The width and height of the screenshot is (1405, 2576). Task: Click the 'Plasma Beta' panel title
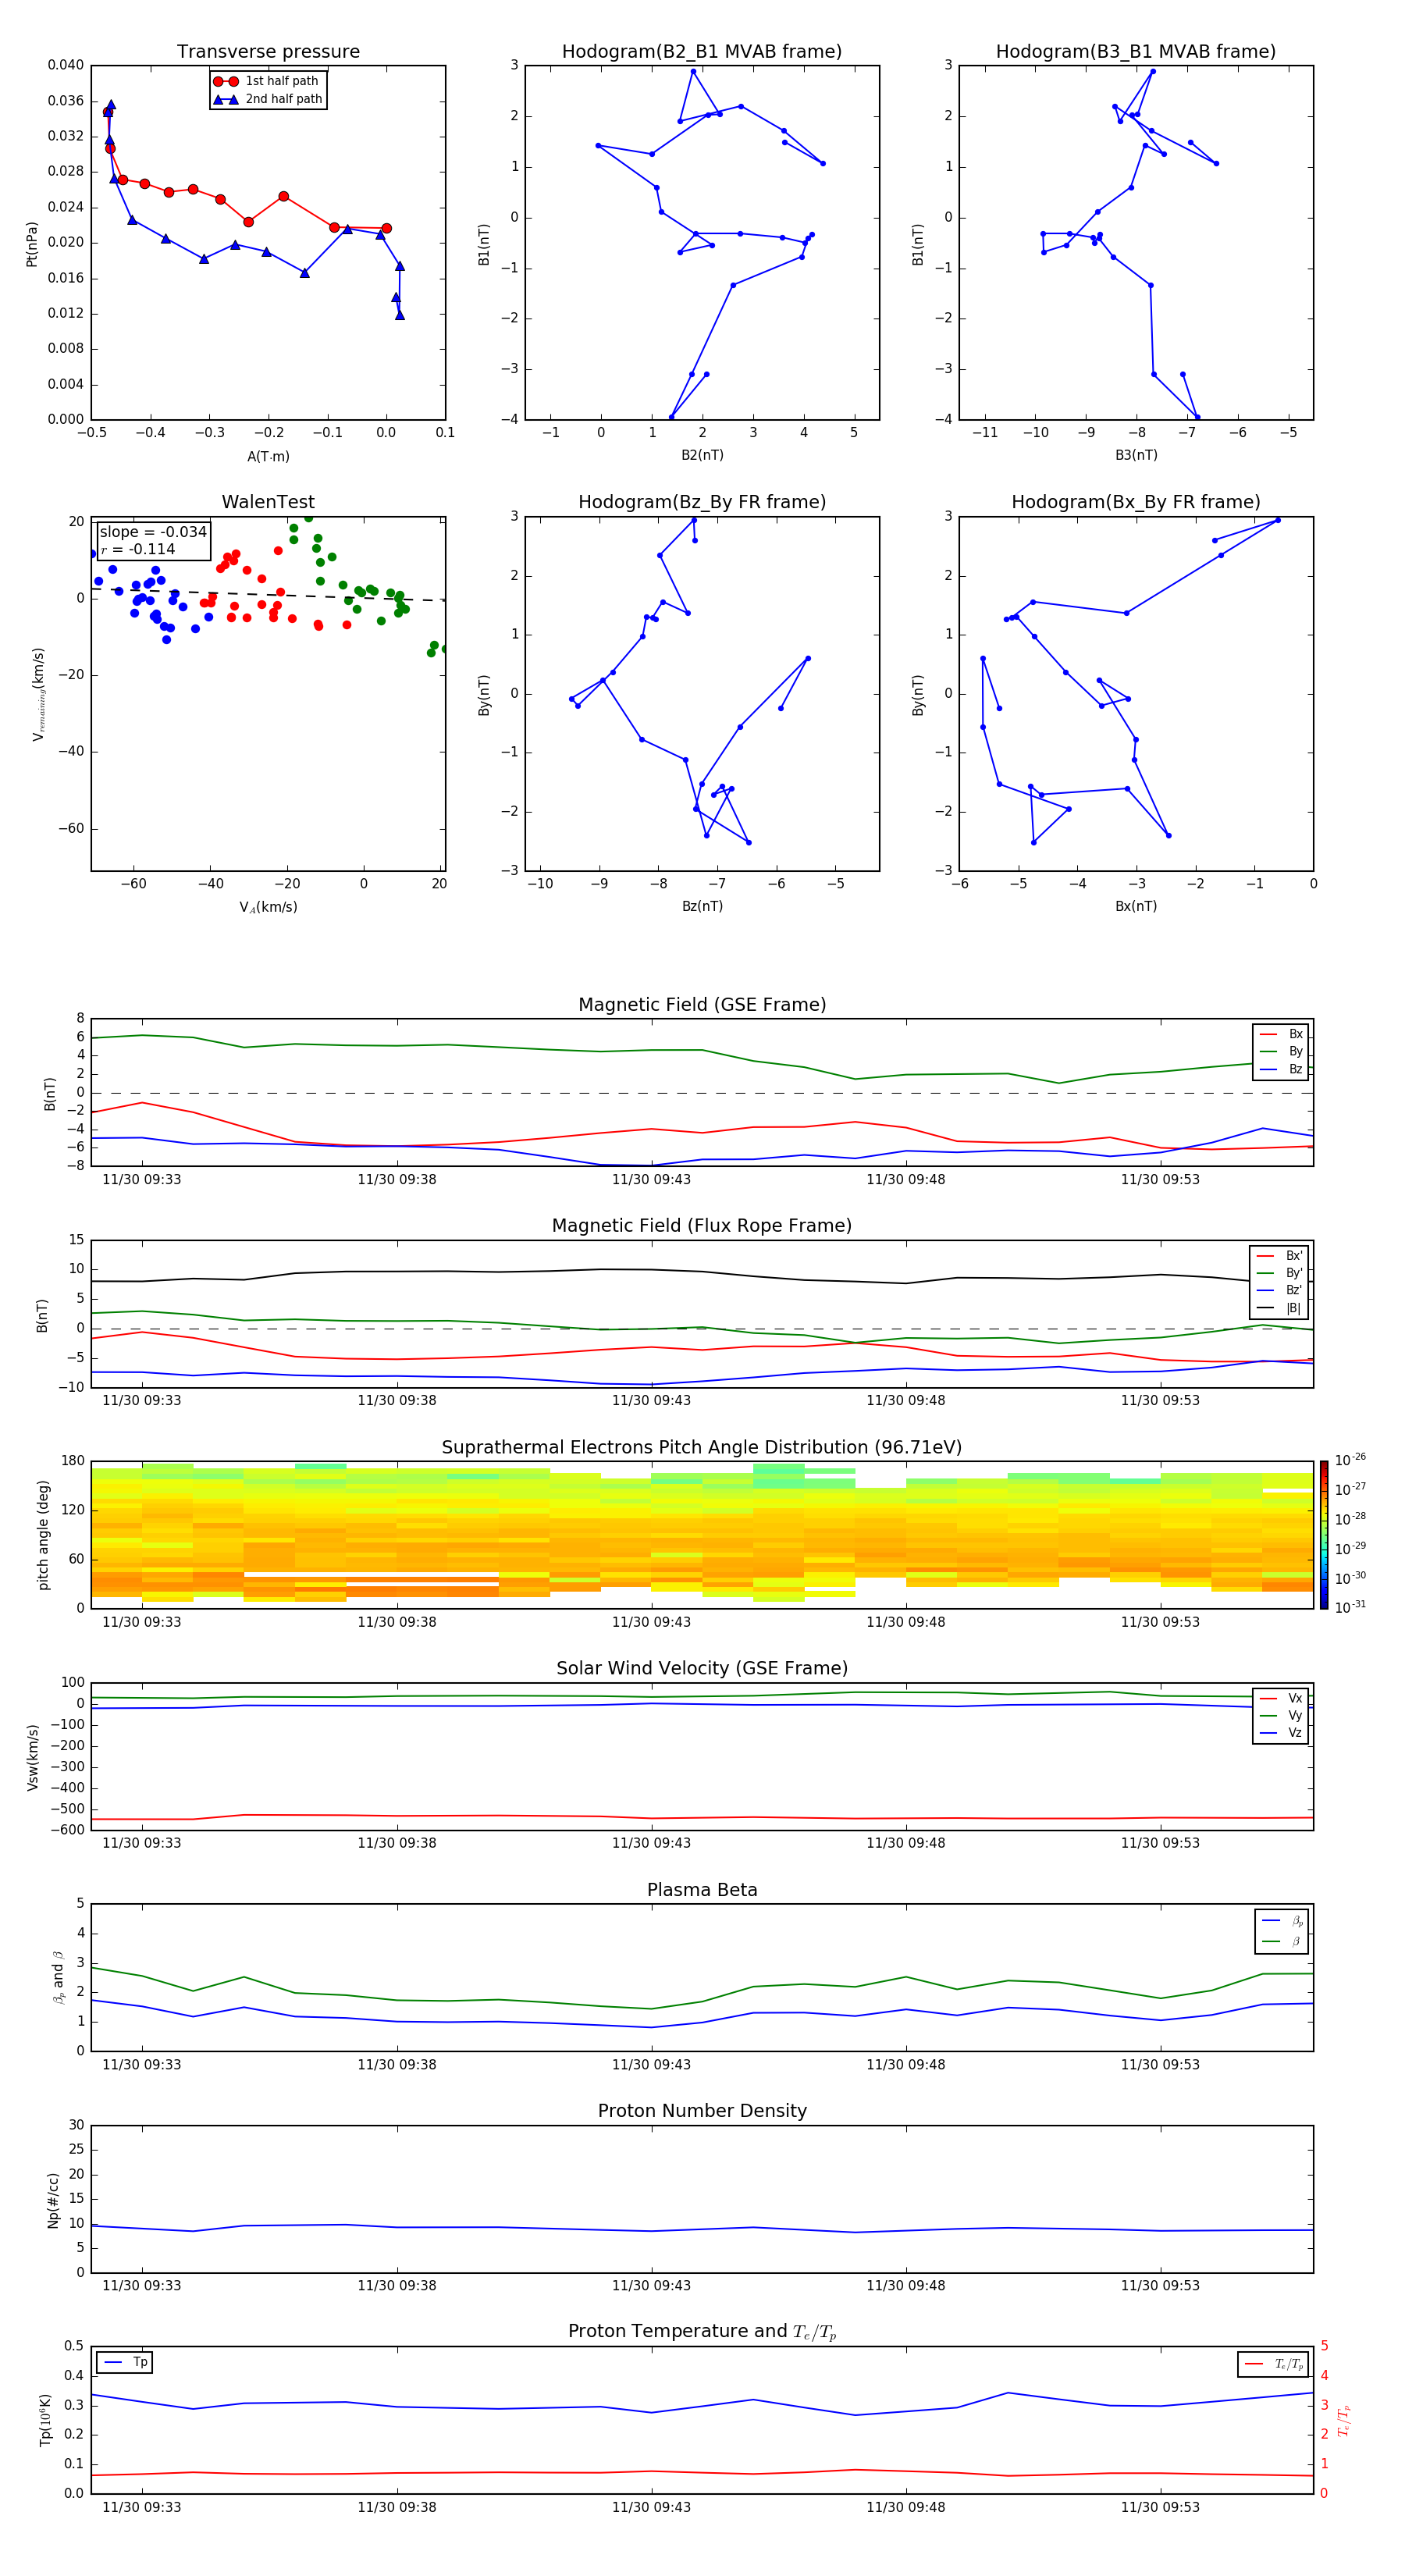click(702, 1890)
